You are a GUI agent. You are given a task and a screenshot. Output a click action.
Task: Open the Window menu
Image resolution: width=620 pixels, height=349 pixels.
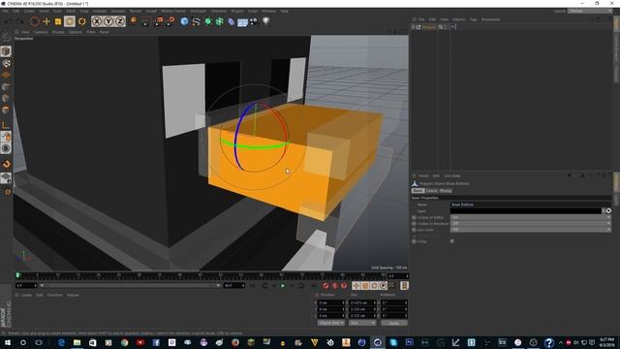(x=269, y=11)
